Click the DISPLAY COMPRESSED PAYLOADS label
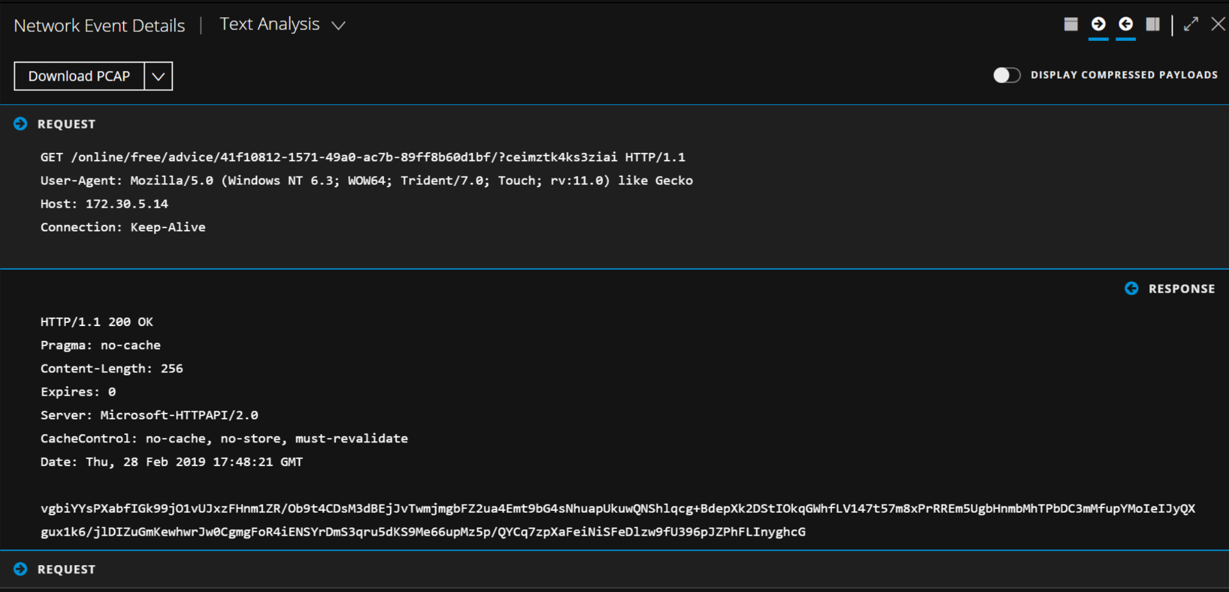Image resolution: width=1229 pixels, height=592 pixels. 1124,75
